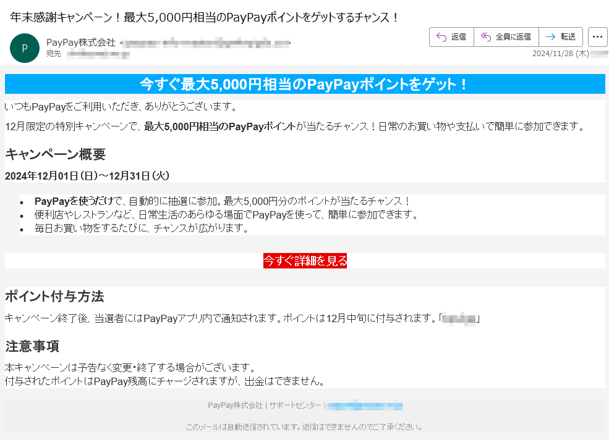Click the キャンペーン概要 heading

55,154
